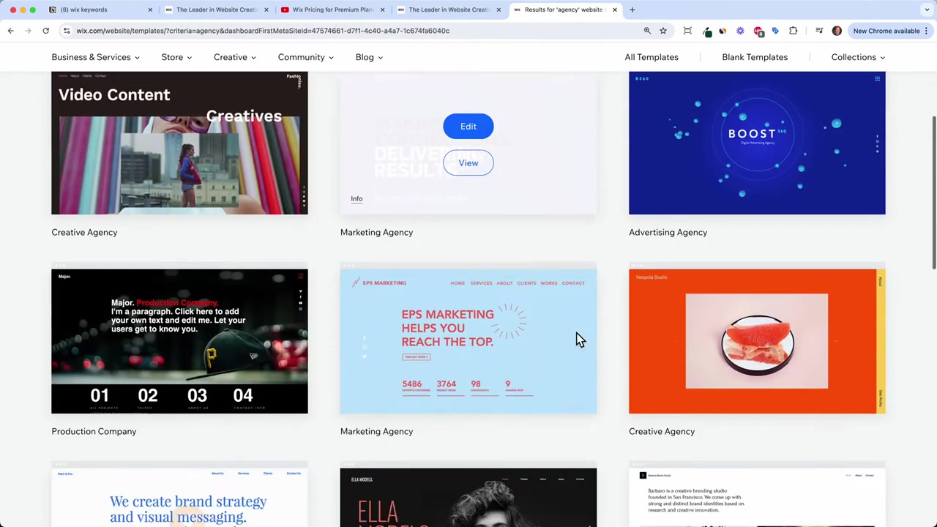Open the BOOST Advertising Agency template thumbnail
The width and height of the screenshot is (937, 527).
coord(757,143)
